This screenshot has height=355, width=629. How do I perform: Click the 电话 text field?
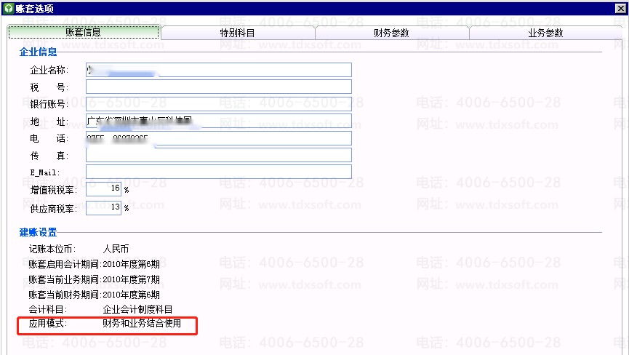point(218,138)
